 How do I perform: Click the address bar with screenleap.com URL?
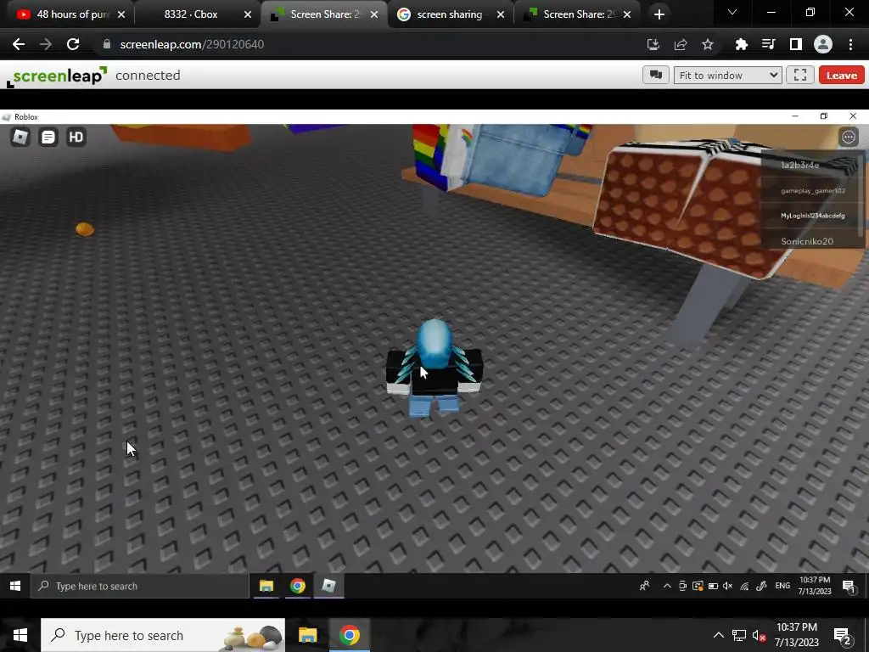pos(366,44)
